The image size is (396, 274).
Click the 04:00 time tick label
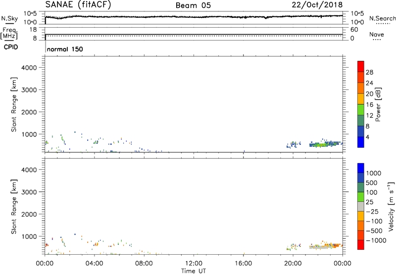point(94,264)
